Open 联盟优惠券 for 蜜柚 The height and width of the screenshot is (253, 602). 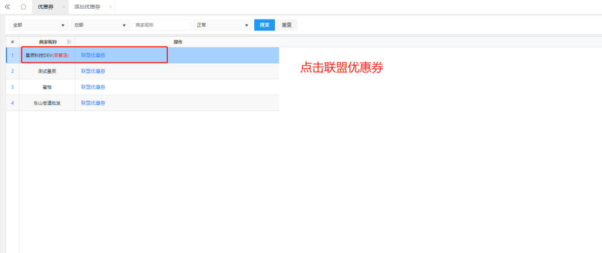[x=93, y=87]
